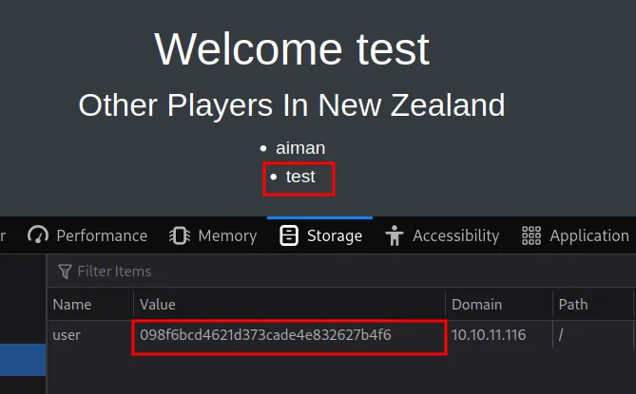Open the Accessibility tab
Image resolution: width=636 pixels, height=394 pixels.
point(443,235)
